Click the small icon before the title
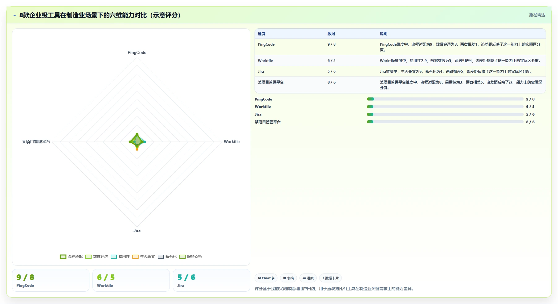558x304 pixels. coord(15,15)
